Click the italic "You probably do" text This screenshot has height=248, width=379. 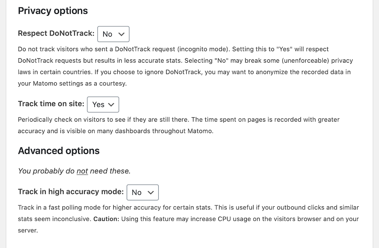tap(46, 171)
